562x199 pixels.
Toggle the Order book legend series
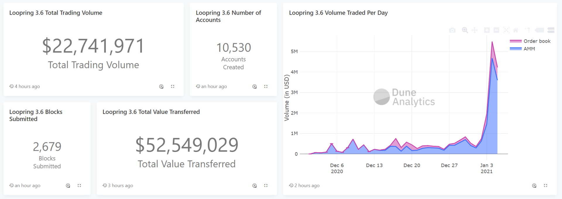[530, 41]
